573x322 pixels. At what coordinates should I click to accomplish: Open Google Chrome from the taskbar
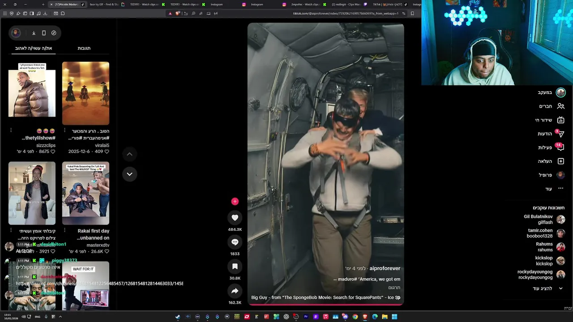coord(355,317)
